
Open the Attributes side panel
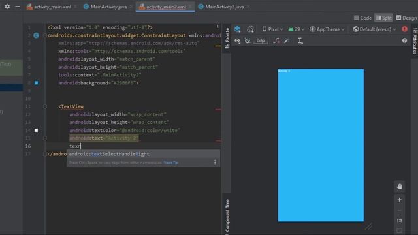pyautogui.click(x=415, y=40)
